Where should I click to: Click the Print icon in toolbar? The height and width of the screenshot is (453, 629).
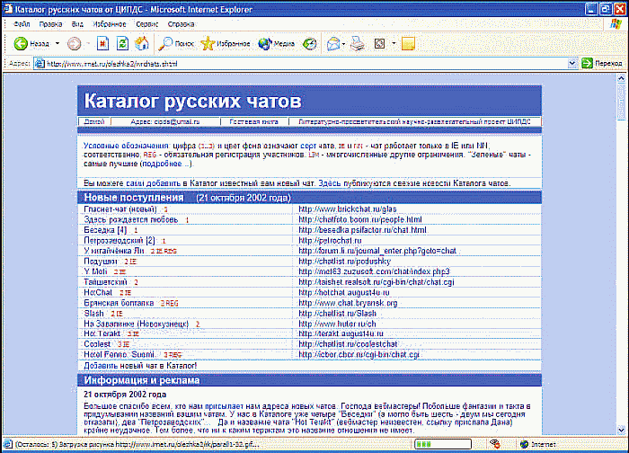click(x=357, y=43)
